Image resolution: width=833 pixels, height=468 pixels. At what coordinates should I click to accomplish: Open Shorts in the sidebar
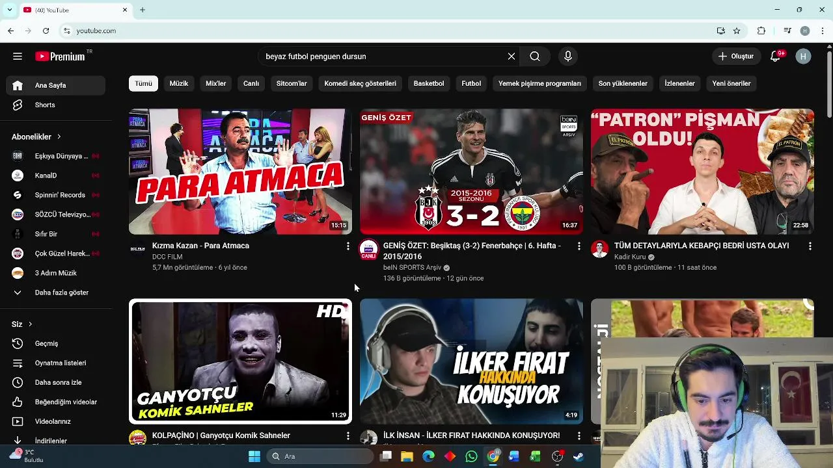point(56,105)
